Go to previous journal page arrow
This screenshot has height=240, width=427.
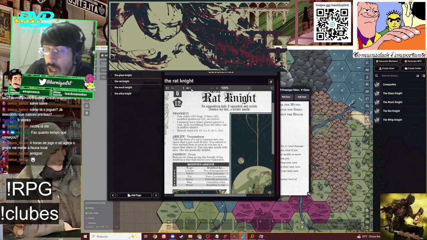(113, 195)
